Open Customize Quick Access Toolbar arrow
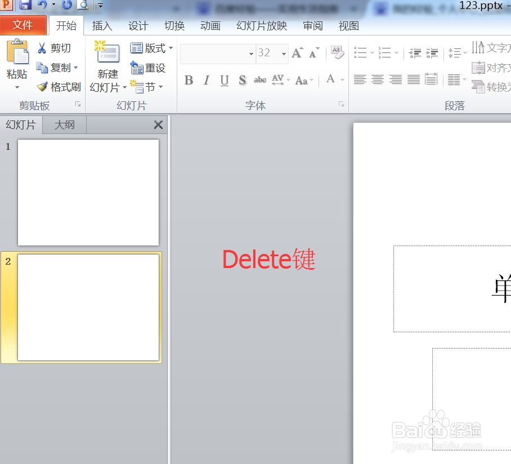 point(100,5)
